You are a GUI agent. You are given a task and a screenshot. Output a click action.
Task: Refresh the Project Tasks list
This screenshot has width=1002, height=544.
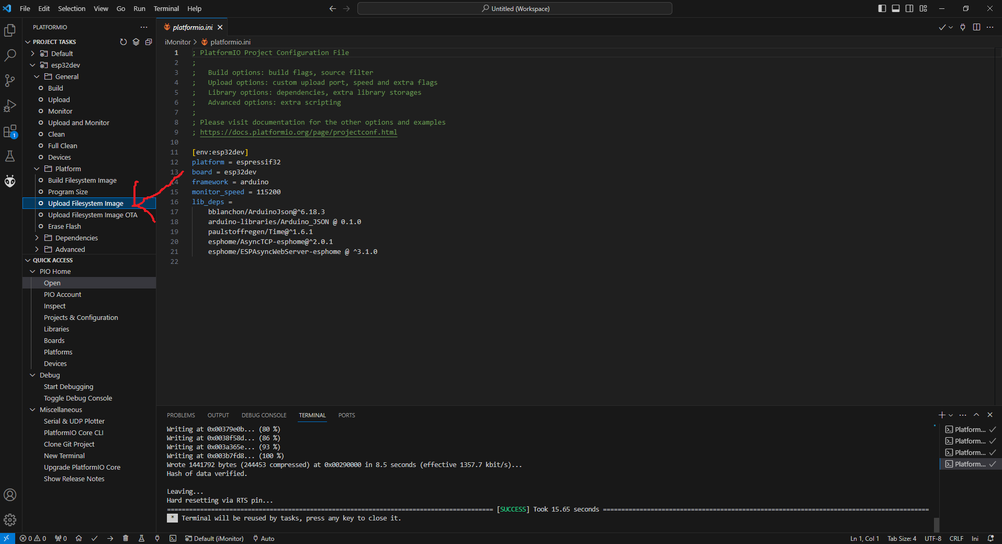[123, 42]
